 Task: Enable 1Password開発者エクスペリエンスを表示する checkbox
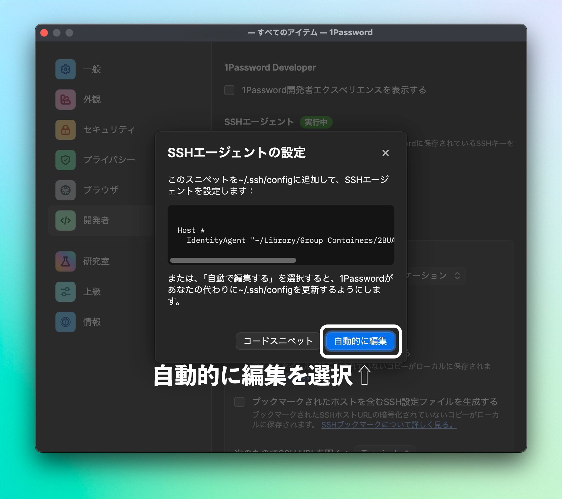(229, 90)
